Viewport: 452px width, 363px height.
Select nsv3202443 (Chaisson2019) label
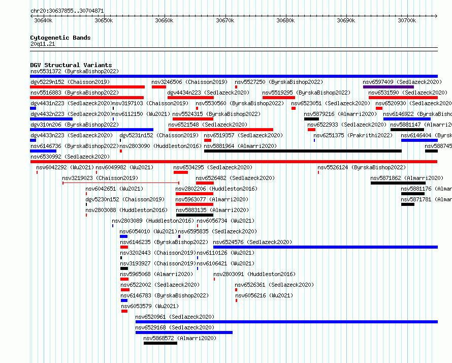click(158, 253)
